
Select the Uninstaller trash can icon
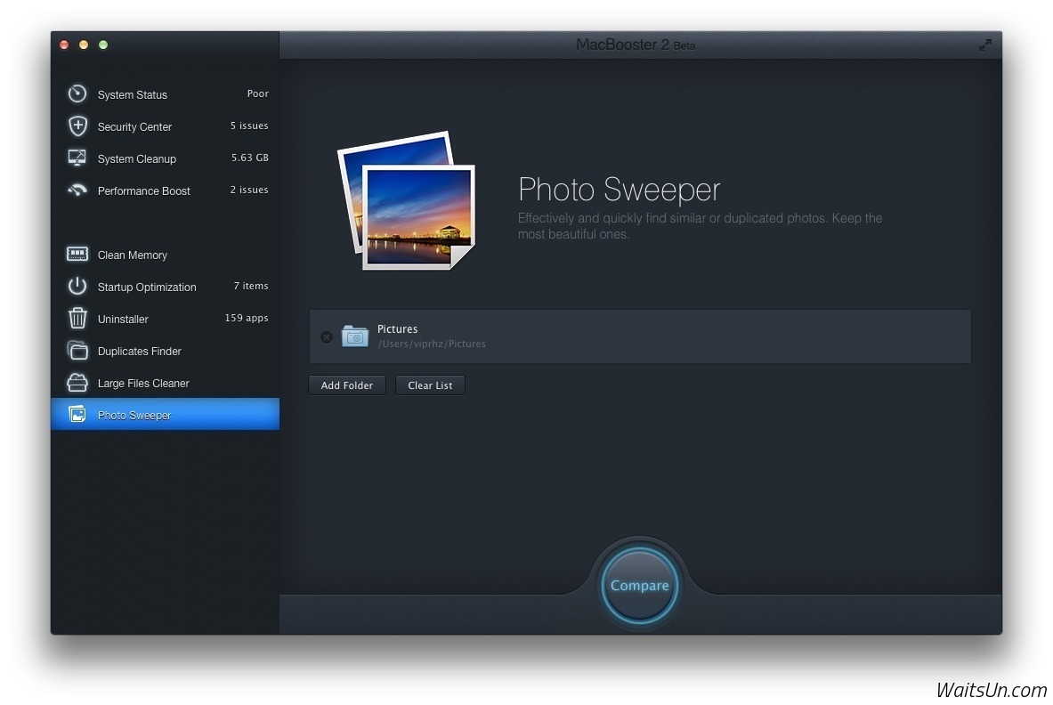click(x=77, y=318)
